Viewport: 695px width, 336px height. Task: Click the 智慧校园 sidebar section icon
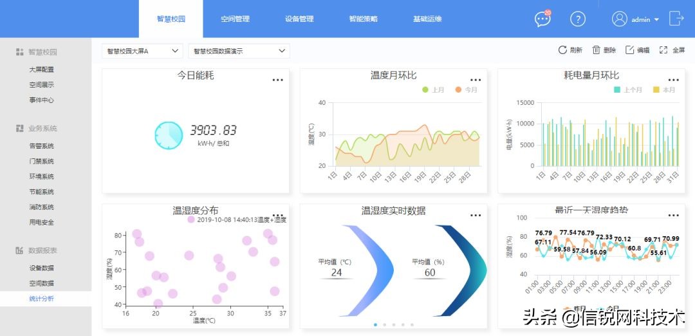point(19,52)
